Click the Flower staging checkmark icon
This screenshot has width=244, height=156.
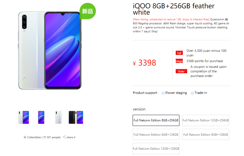point(163,93)
